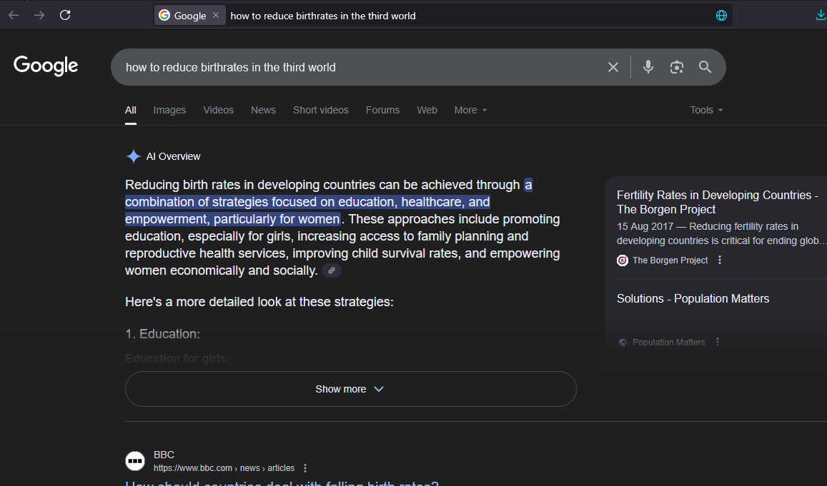Click 'Here's a more detailed look' text

259,302
